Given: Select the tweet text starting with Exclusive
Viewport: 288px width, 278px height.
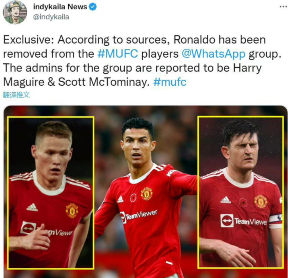Looking at the screenshot, I should coord(142,61).
